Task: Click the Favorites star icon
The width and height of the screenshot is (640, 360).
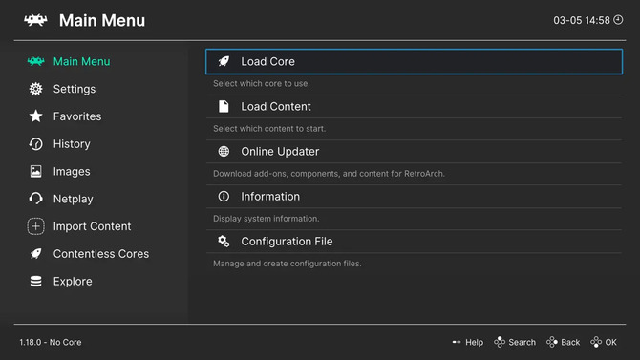Action: point(35,116)
